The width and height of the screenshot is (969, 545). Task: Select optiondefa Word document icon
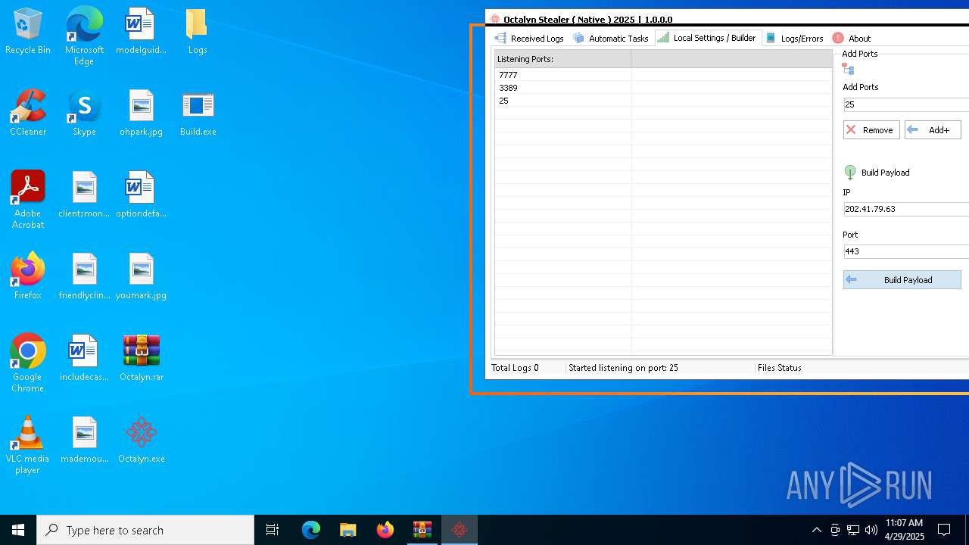pyautogui.click(x=141, y=195)
